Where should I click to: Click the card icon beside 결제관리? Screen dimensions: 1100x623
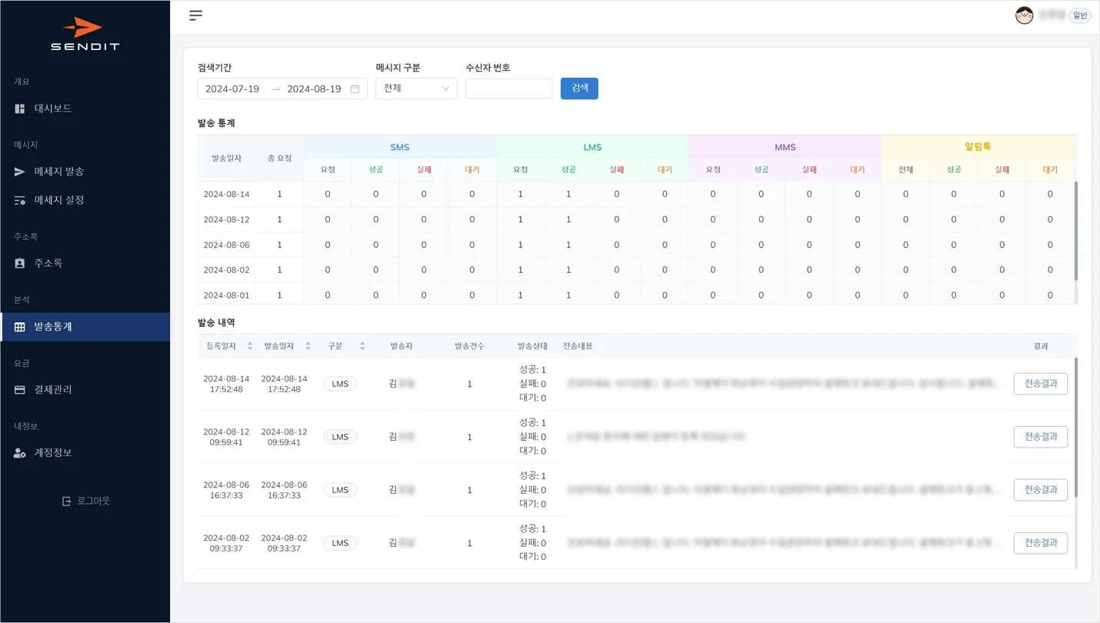tap(20, 390)
